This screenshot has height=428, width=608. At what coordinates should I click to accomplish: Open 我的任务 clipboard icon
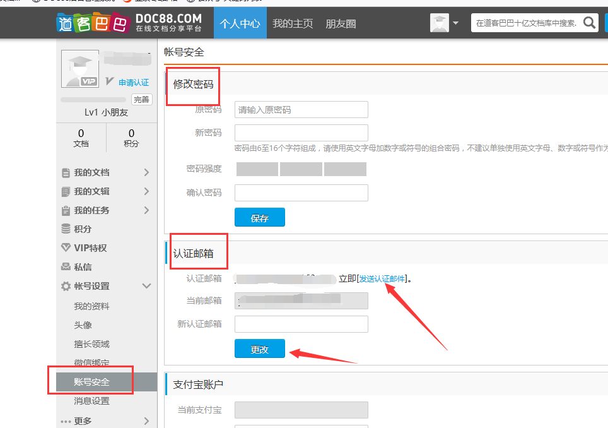[66, 211]
